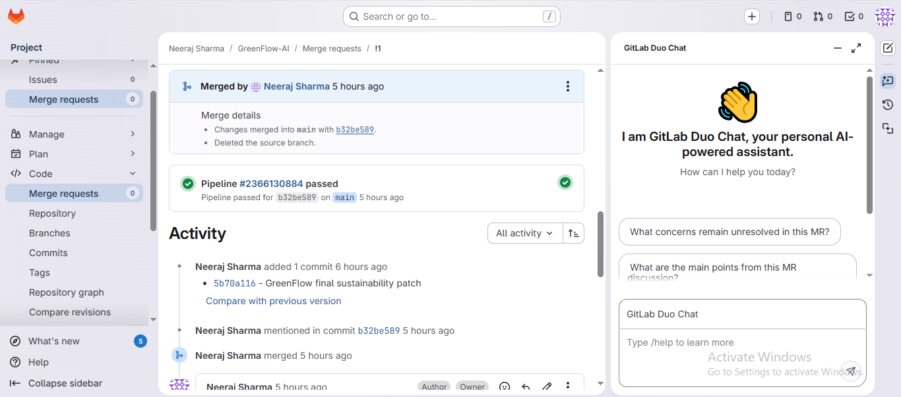Open the active Duo chat sidebar icon
The width and height of the screenshot is (901, 397).
888,81
